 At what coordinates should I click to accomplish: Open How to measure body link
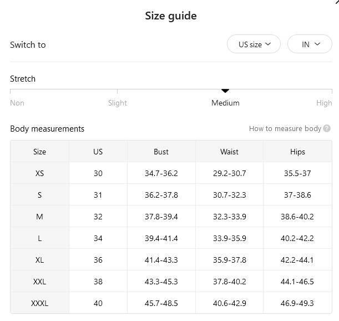(x=285, y=129)
